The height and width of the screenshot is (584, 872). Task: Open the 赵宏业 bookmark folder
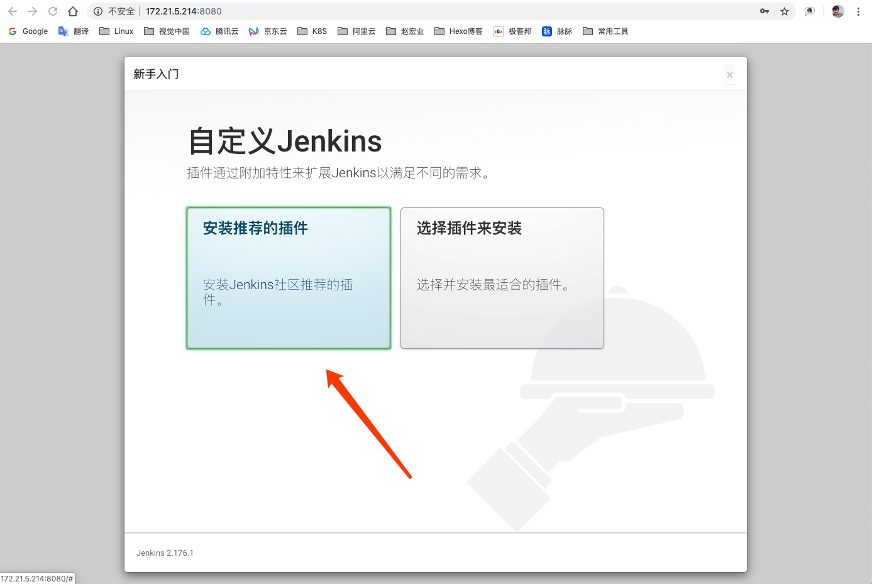(405, 31)
